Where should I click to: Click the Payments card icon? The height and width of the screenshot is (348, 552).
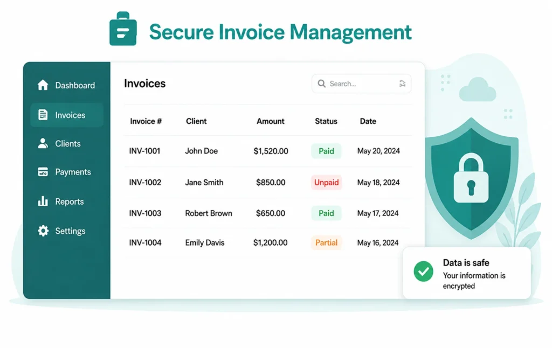click(x=43, y=172)
